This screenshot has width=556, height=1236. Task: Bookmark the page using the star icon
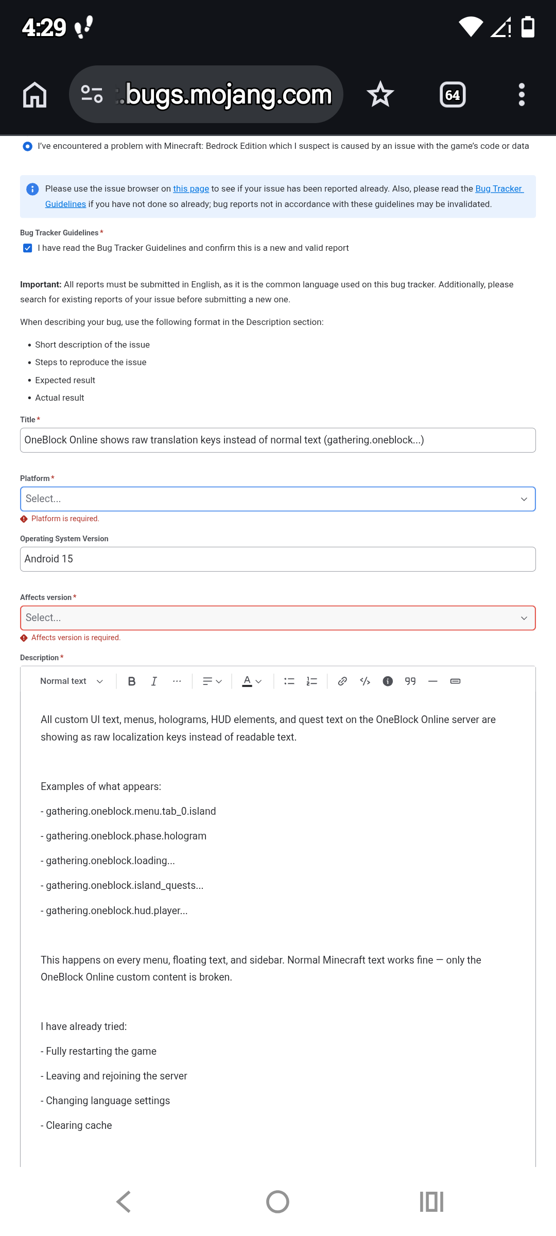click(x=380, y=94)
